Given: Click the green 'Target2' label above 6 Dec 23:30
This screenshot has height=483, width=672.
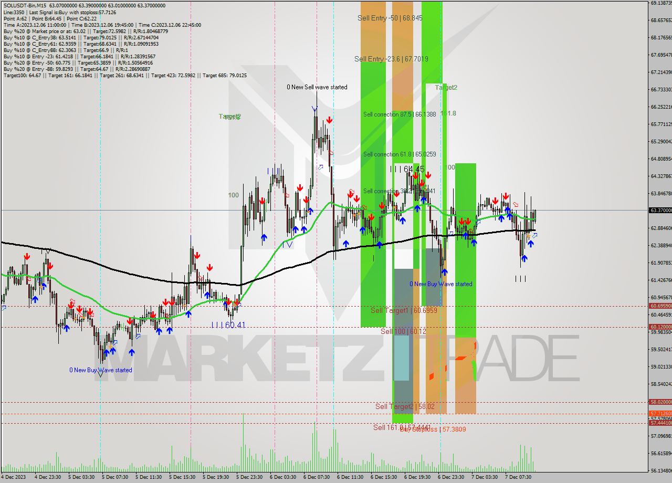Looking at the screenshot, I should point(446,88).
